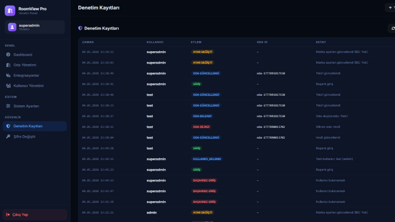This screenshot has width=395, height=222.
Task: Click 'Yeni kullanıcı: test (admin)' detail
Action: pos(334,159)
